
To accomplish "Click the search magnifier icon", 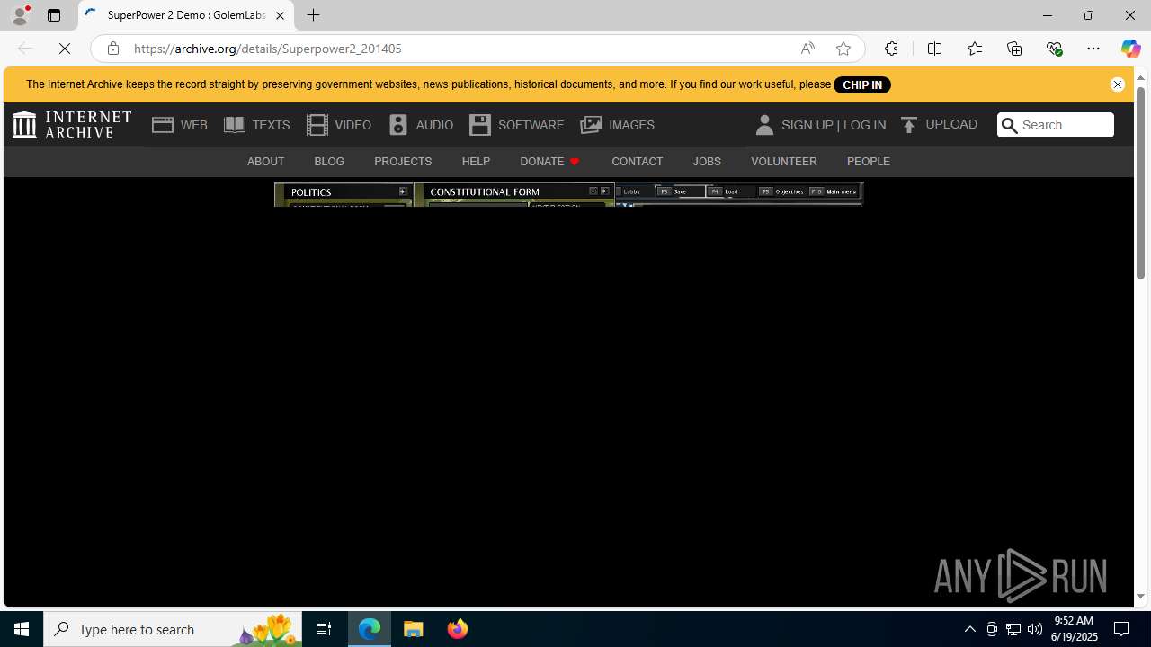I will pos(1009,126).
